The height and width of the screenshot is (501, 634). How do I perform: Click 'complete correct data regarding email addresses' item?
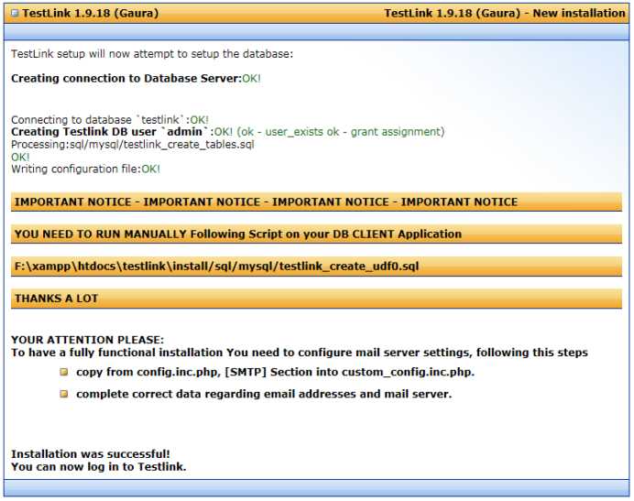point(264,394)
